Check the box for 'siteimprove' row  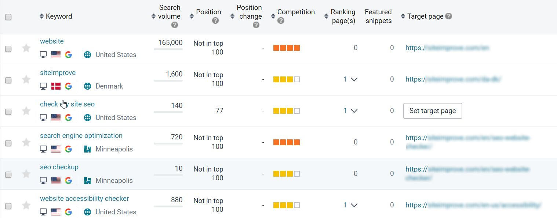[x=8, y=80]
